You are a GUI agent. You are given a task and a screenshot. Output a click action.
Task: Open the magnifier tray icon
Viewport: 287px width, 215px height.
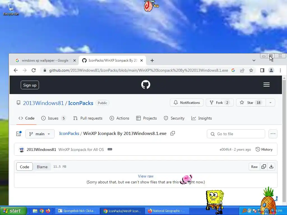(x=244, y=211)
